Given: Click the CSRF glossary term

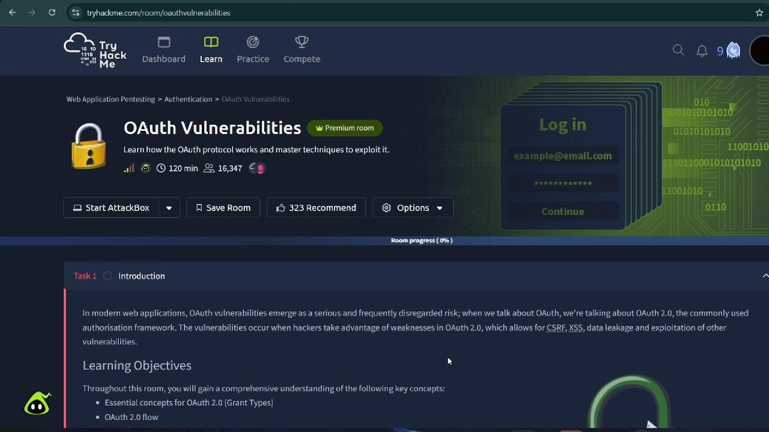Looking at the screenshot, I should (x=556, y=328).
